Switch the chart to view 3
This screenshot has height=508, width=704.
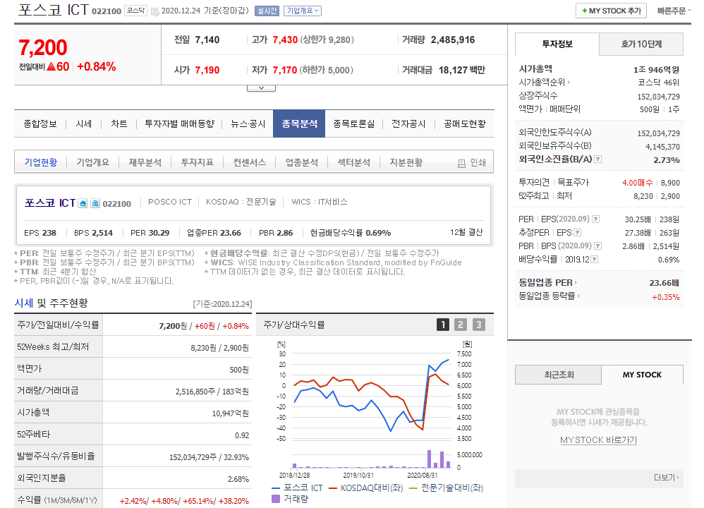(x=478, y=325)
